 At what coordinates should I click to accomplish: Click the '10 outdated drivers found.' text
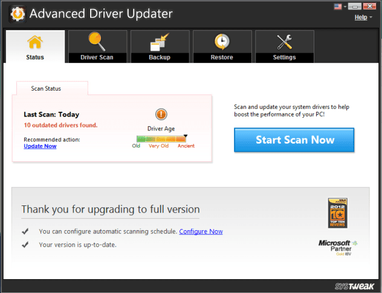click(60, 125)
